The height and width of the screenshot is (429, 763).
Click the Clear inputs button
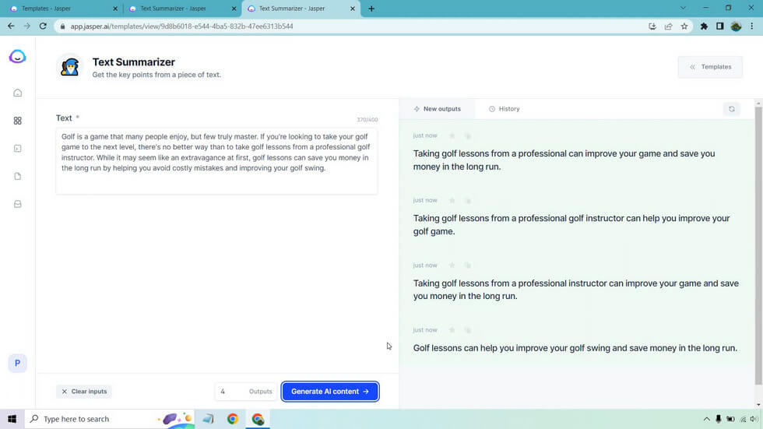83,392
